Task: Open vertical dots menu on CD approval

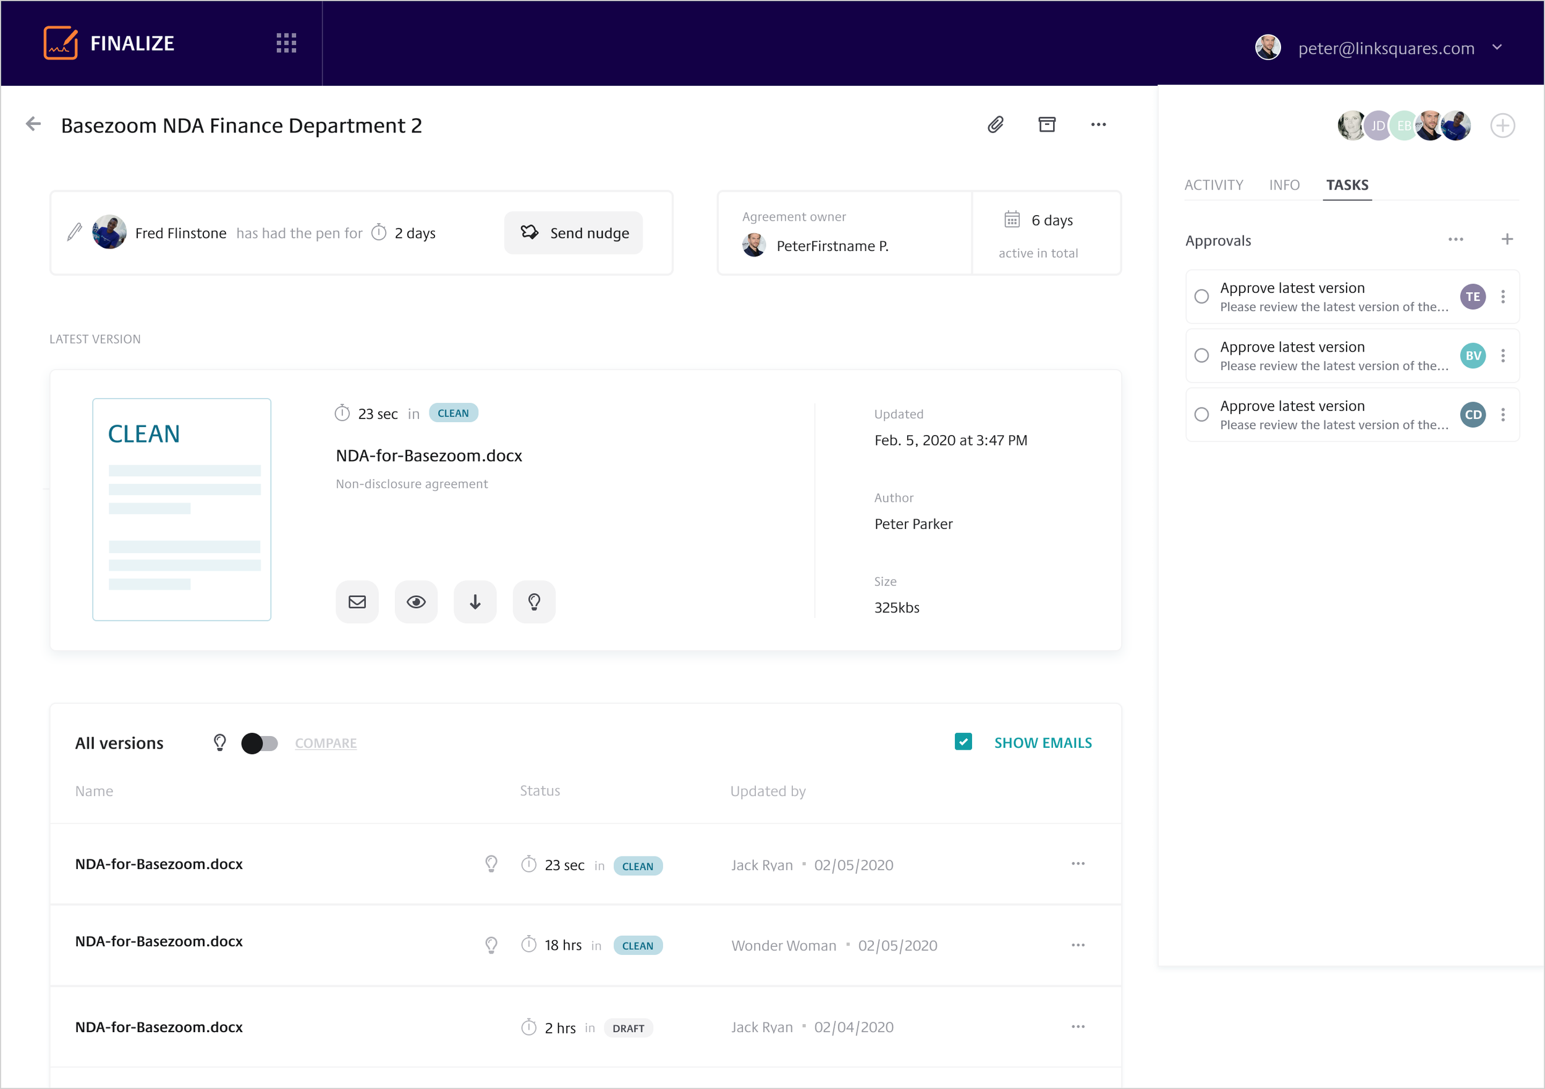Action: [x=1502, y=415]
